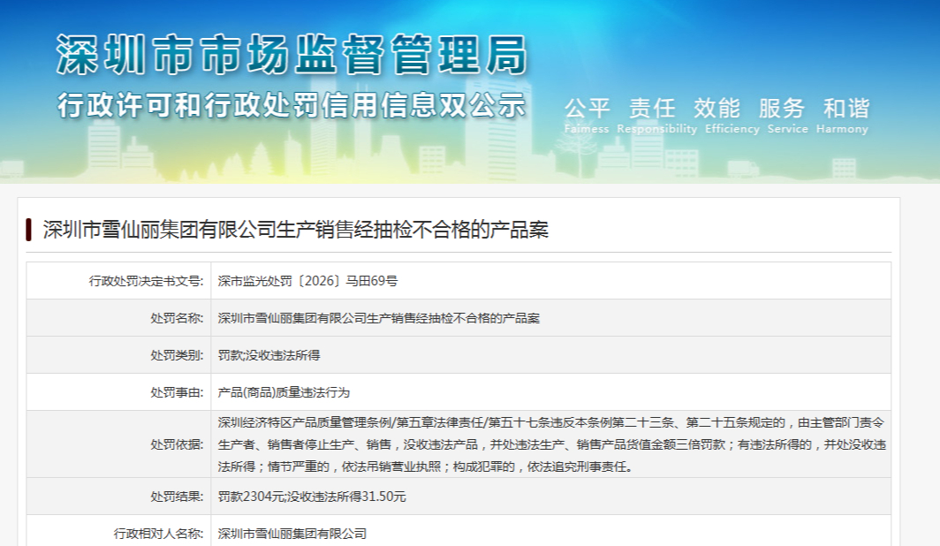Image resolution: width=940 pixels, height=546 pixels.
Task: Click penalty result 罚款2304元;没收违法所得31.50元
Action: pyautogui.click(x=312, y=497)
